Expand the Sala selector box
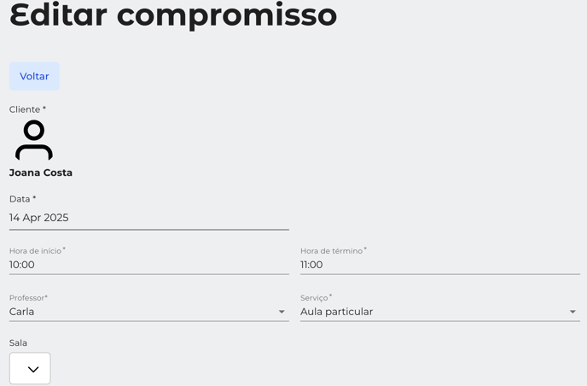Viewport: 587px width, 386px height. [30, 368]
